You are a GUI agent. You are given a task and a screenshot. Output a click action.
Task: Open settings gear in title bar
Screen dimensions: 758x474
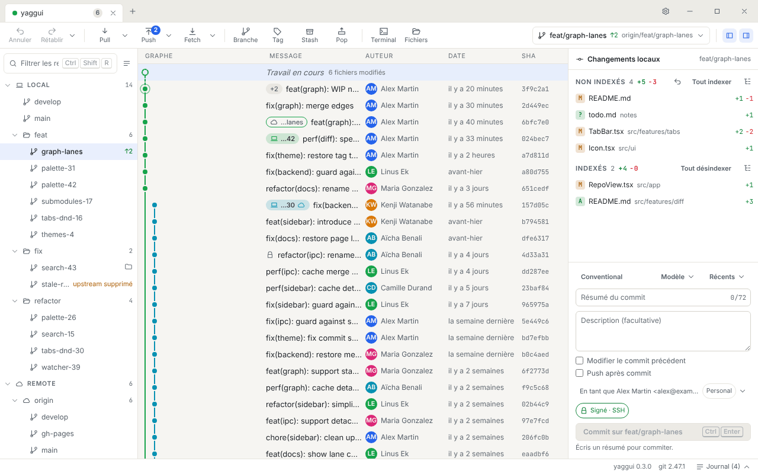[x=666, y=11]
